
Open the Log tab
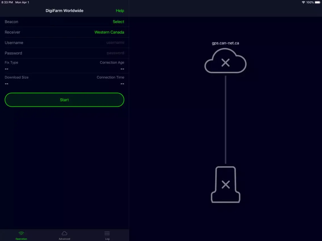tap(107, 235)
